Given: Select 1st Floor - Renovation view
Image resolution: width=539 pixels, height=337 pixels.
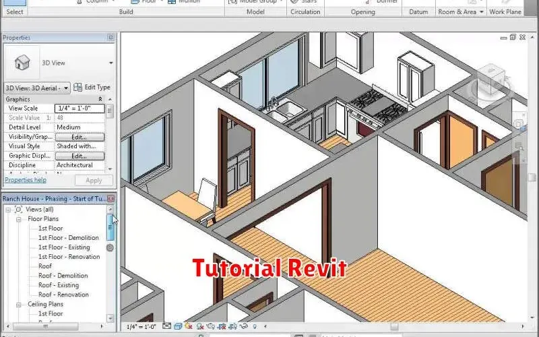Looking at the screenshot, I should click(x=69, y=257).
